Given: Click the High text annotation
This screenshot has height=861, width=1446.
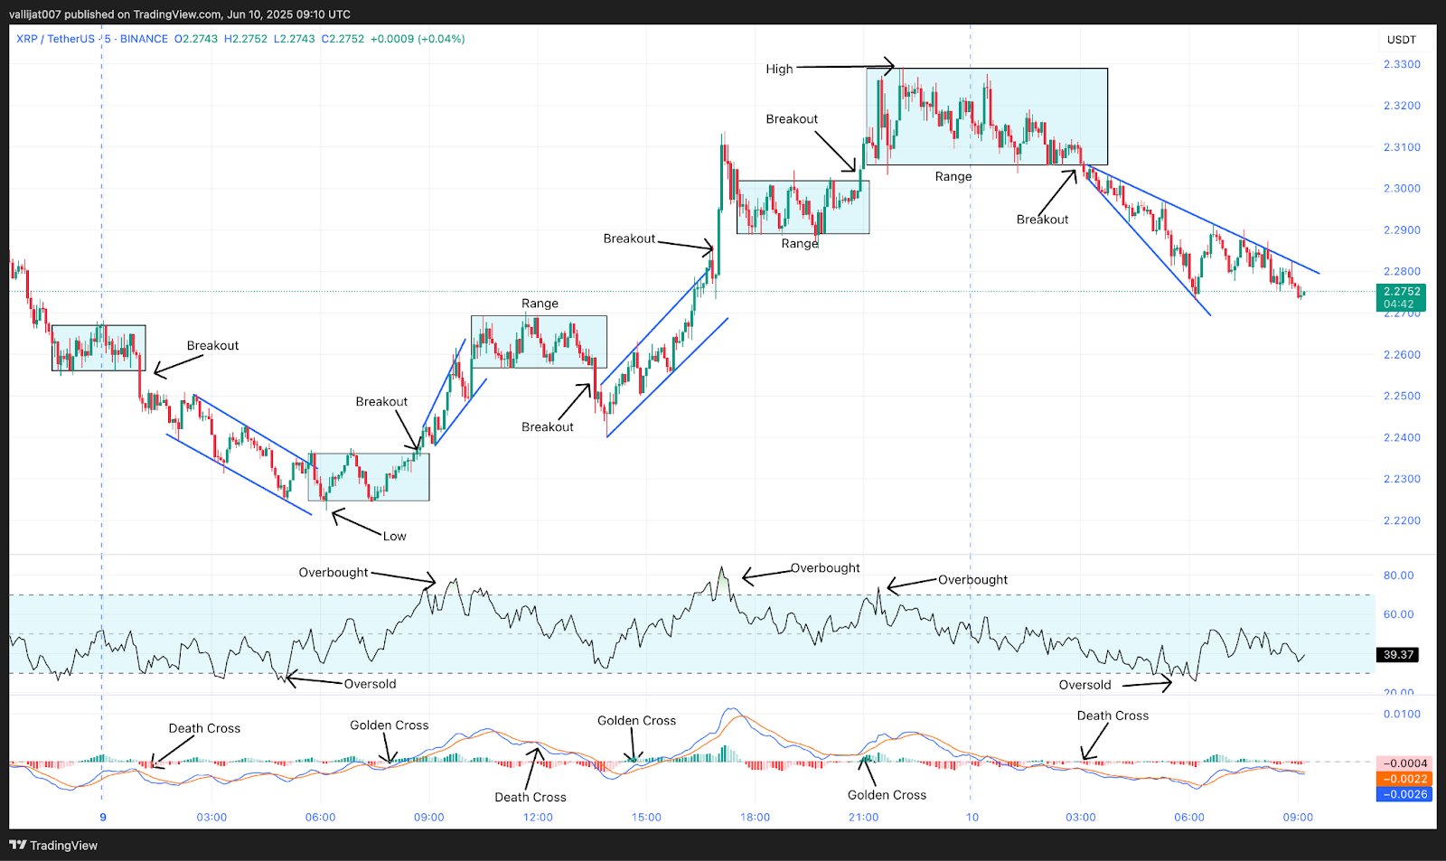Looking at the screenshot, I should tap(779, 69).
